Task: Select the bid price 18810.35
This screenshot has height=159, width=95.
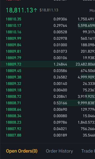Action: tap(14, 19)
